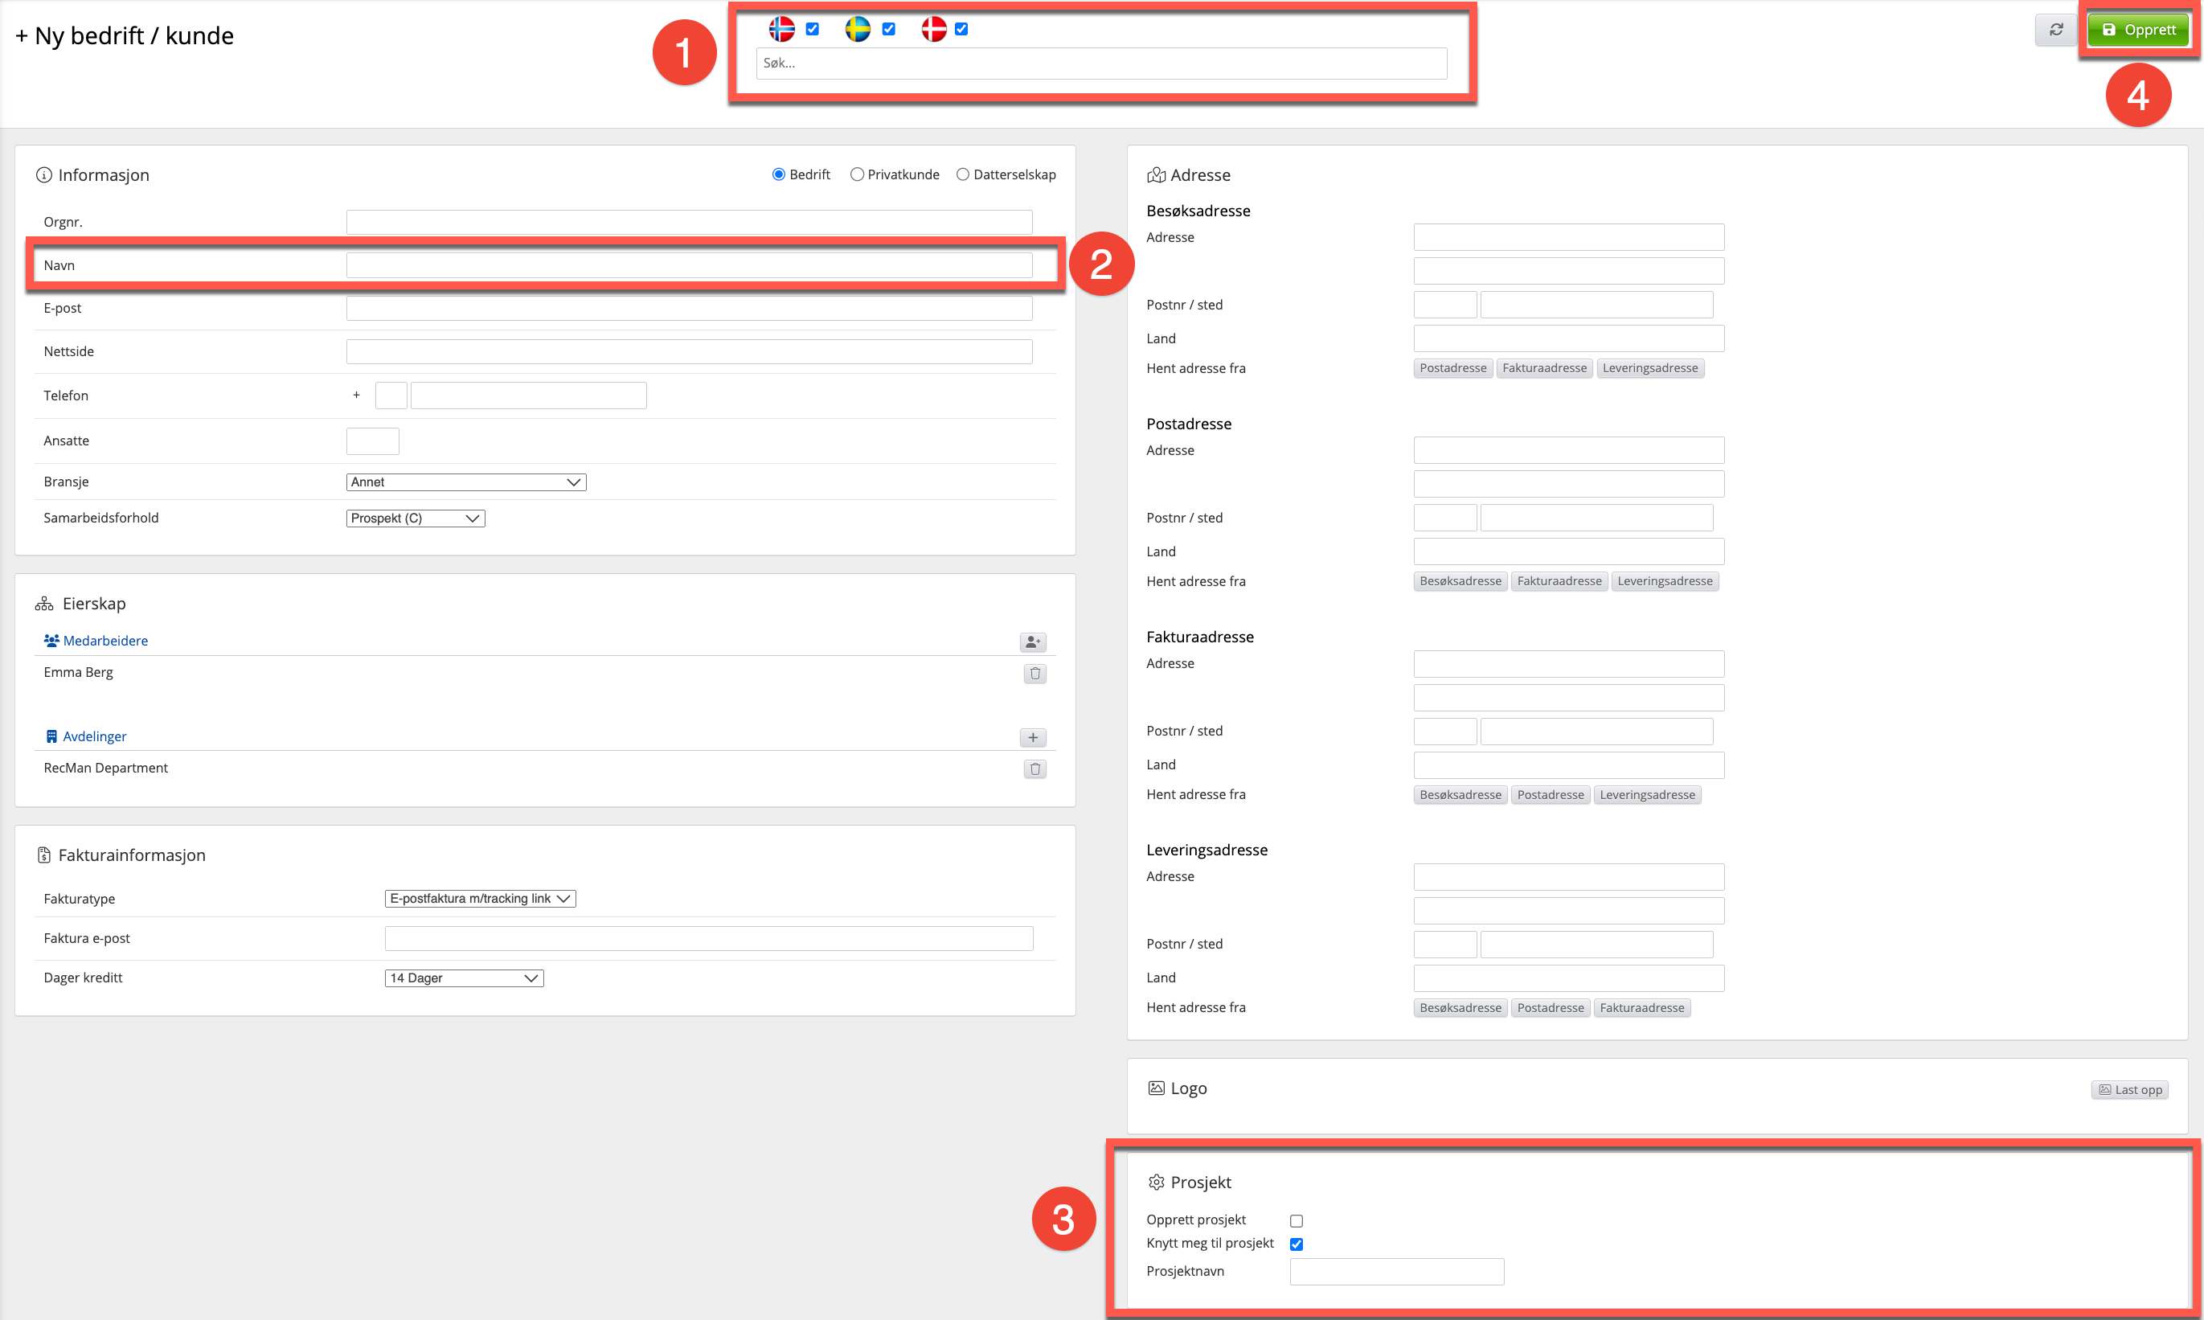Click the refresh icon button beside Opprett
This screenshot has height=1320, width=2204.
(2055, 31)
